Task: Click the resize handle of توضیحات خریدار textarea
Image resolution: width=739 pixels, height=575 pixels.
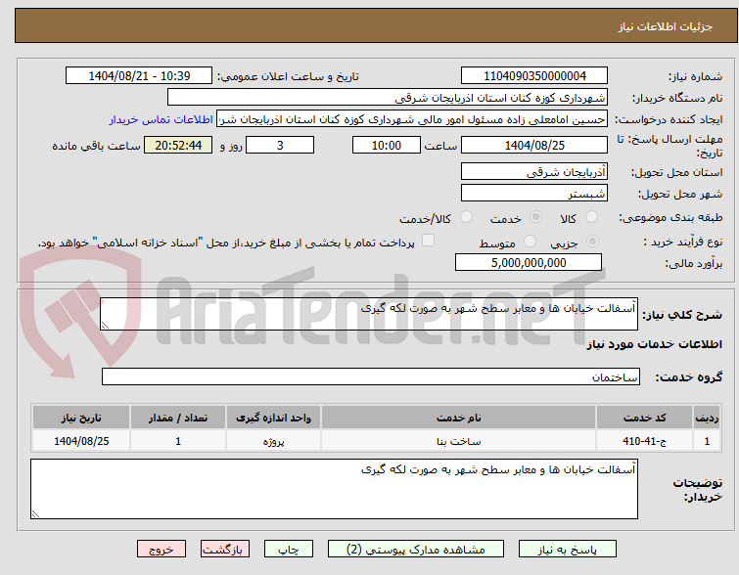Action: coord(35,514)
